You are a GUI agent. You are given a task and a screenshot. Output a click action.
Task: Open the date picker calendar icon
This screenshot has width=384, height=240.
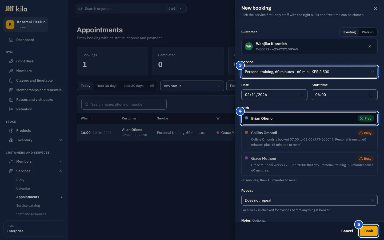tap(302, 95)
